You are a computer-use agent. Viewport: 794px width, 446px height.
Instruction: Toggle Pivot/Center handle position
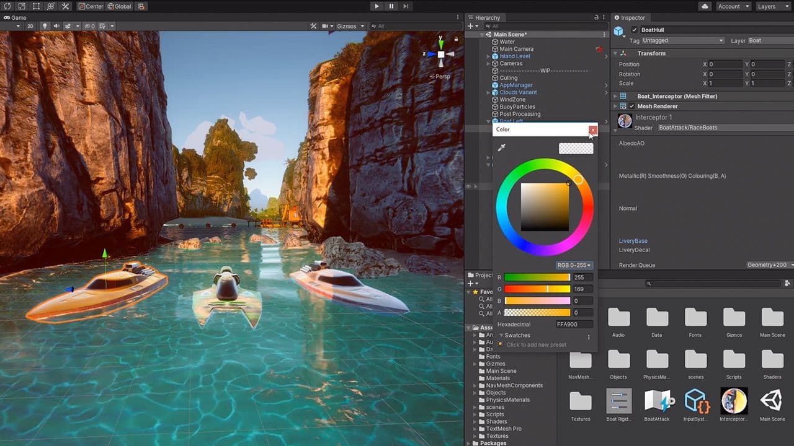click(91, 6)
